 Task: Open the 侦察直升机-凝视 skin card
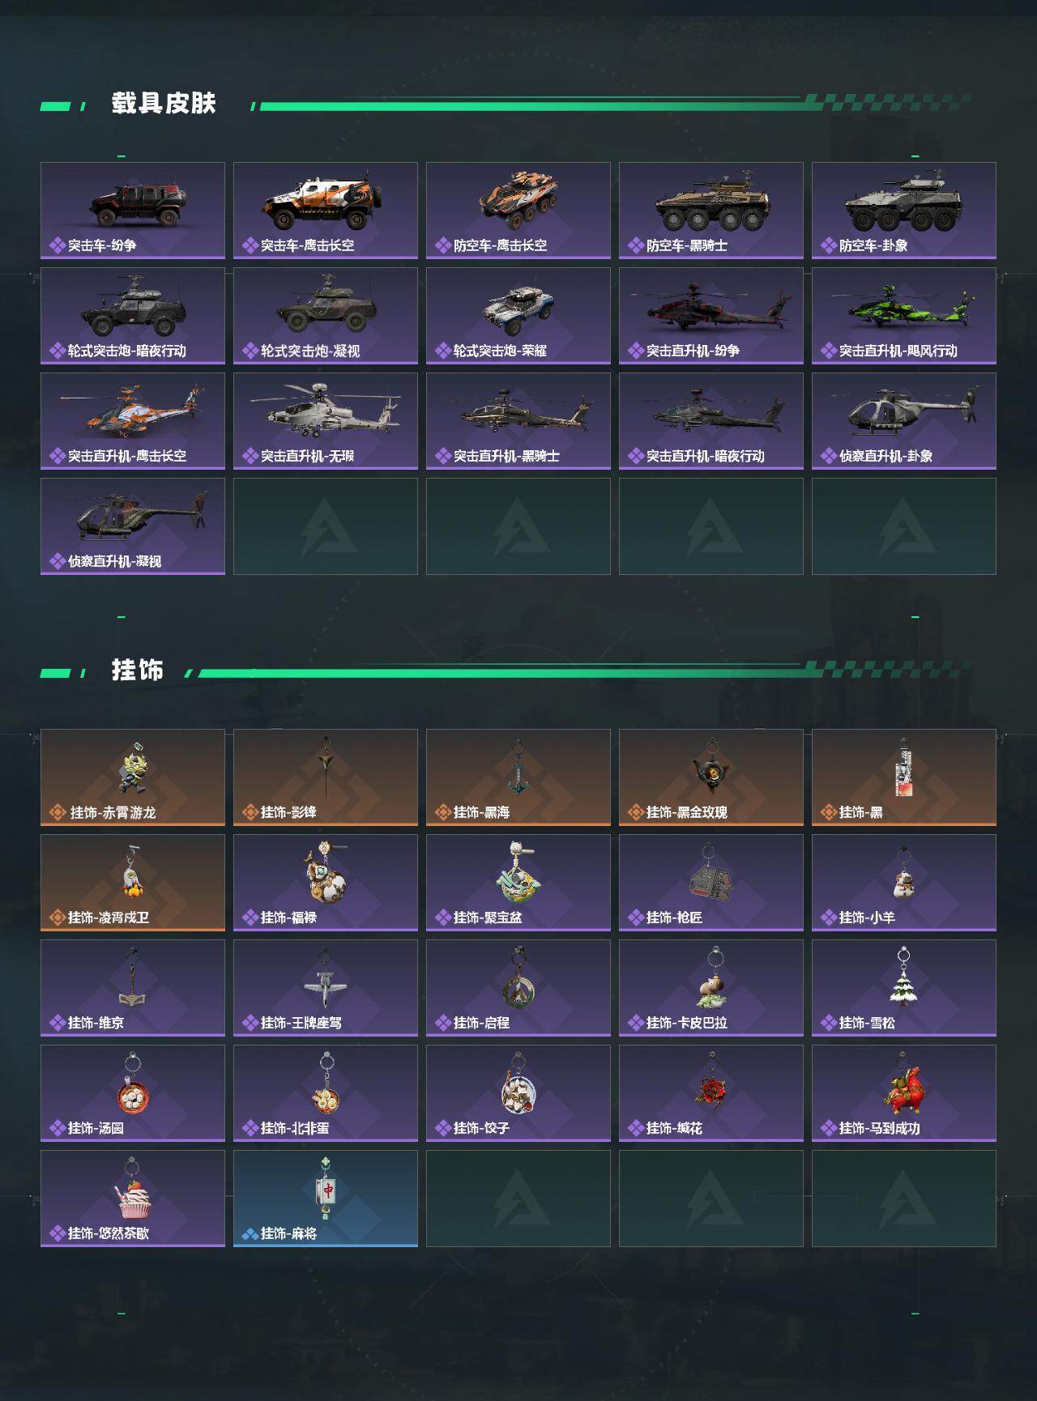tap(133, 526)
